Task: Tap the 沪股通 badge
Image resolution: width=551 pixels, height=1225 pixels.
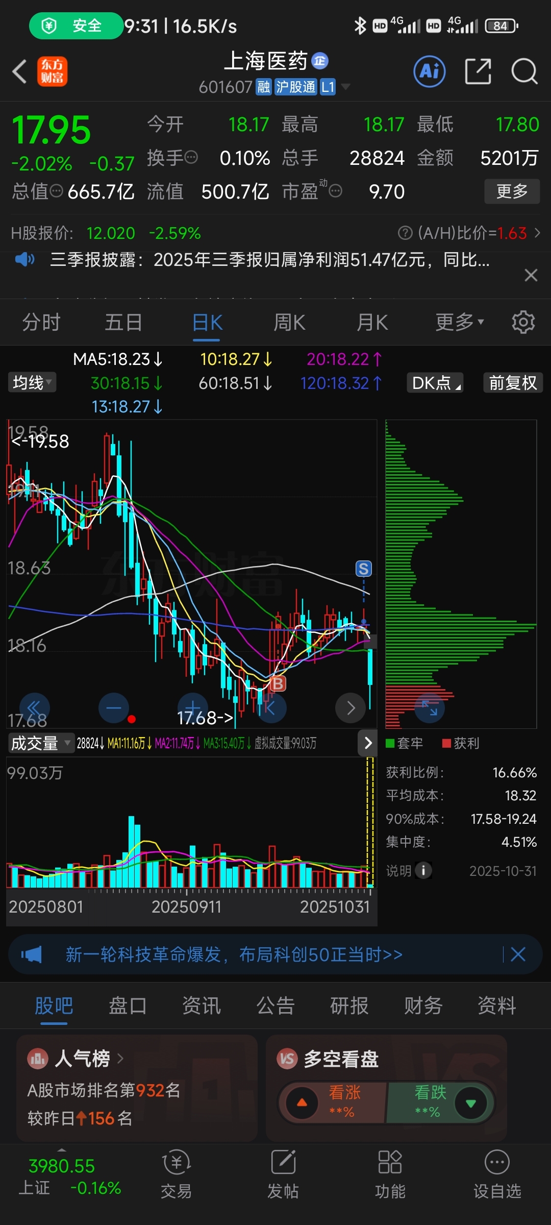Action: click(296, 87)
